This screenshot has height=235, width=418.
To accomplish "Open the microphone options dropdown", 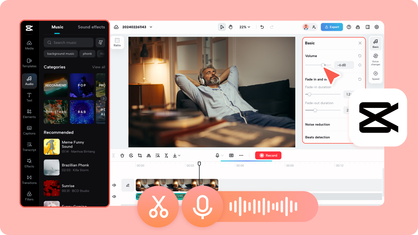I will (222, 156).
